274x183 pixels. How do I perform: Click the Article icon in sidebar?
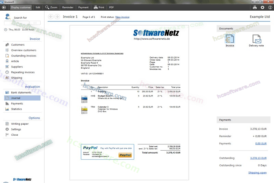tap(7, 61)
